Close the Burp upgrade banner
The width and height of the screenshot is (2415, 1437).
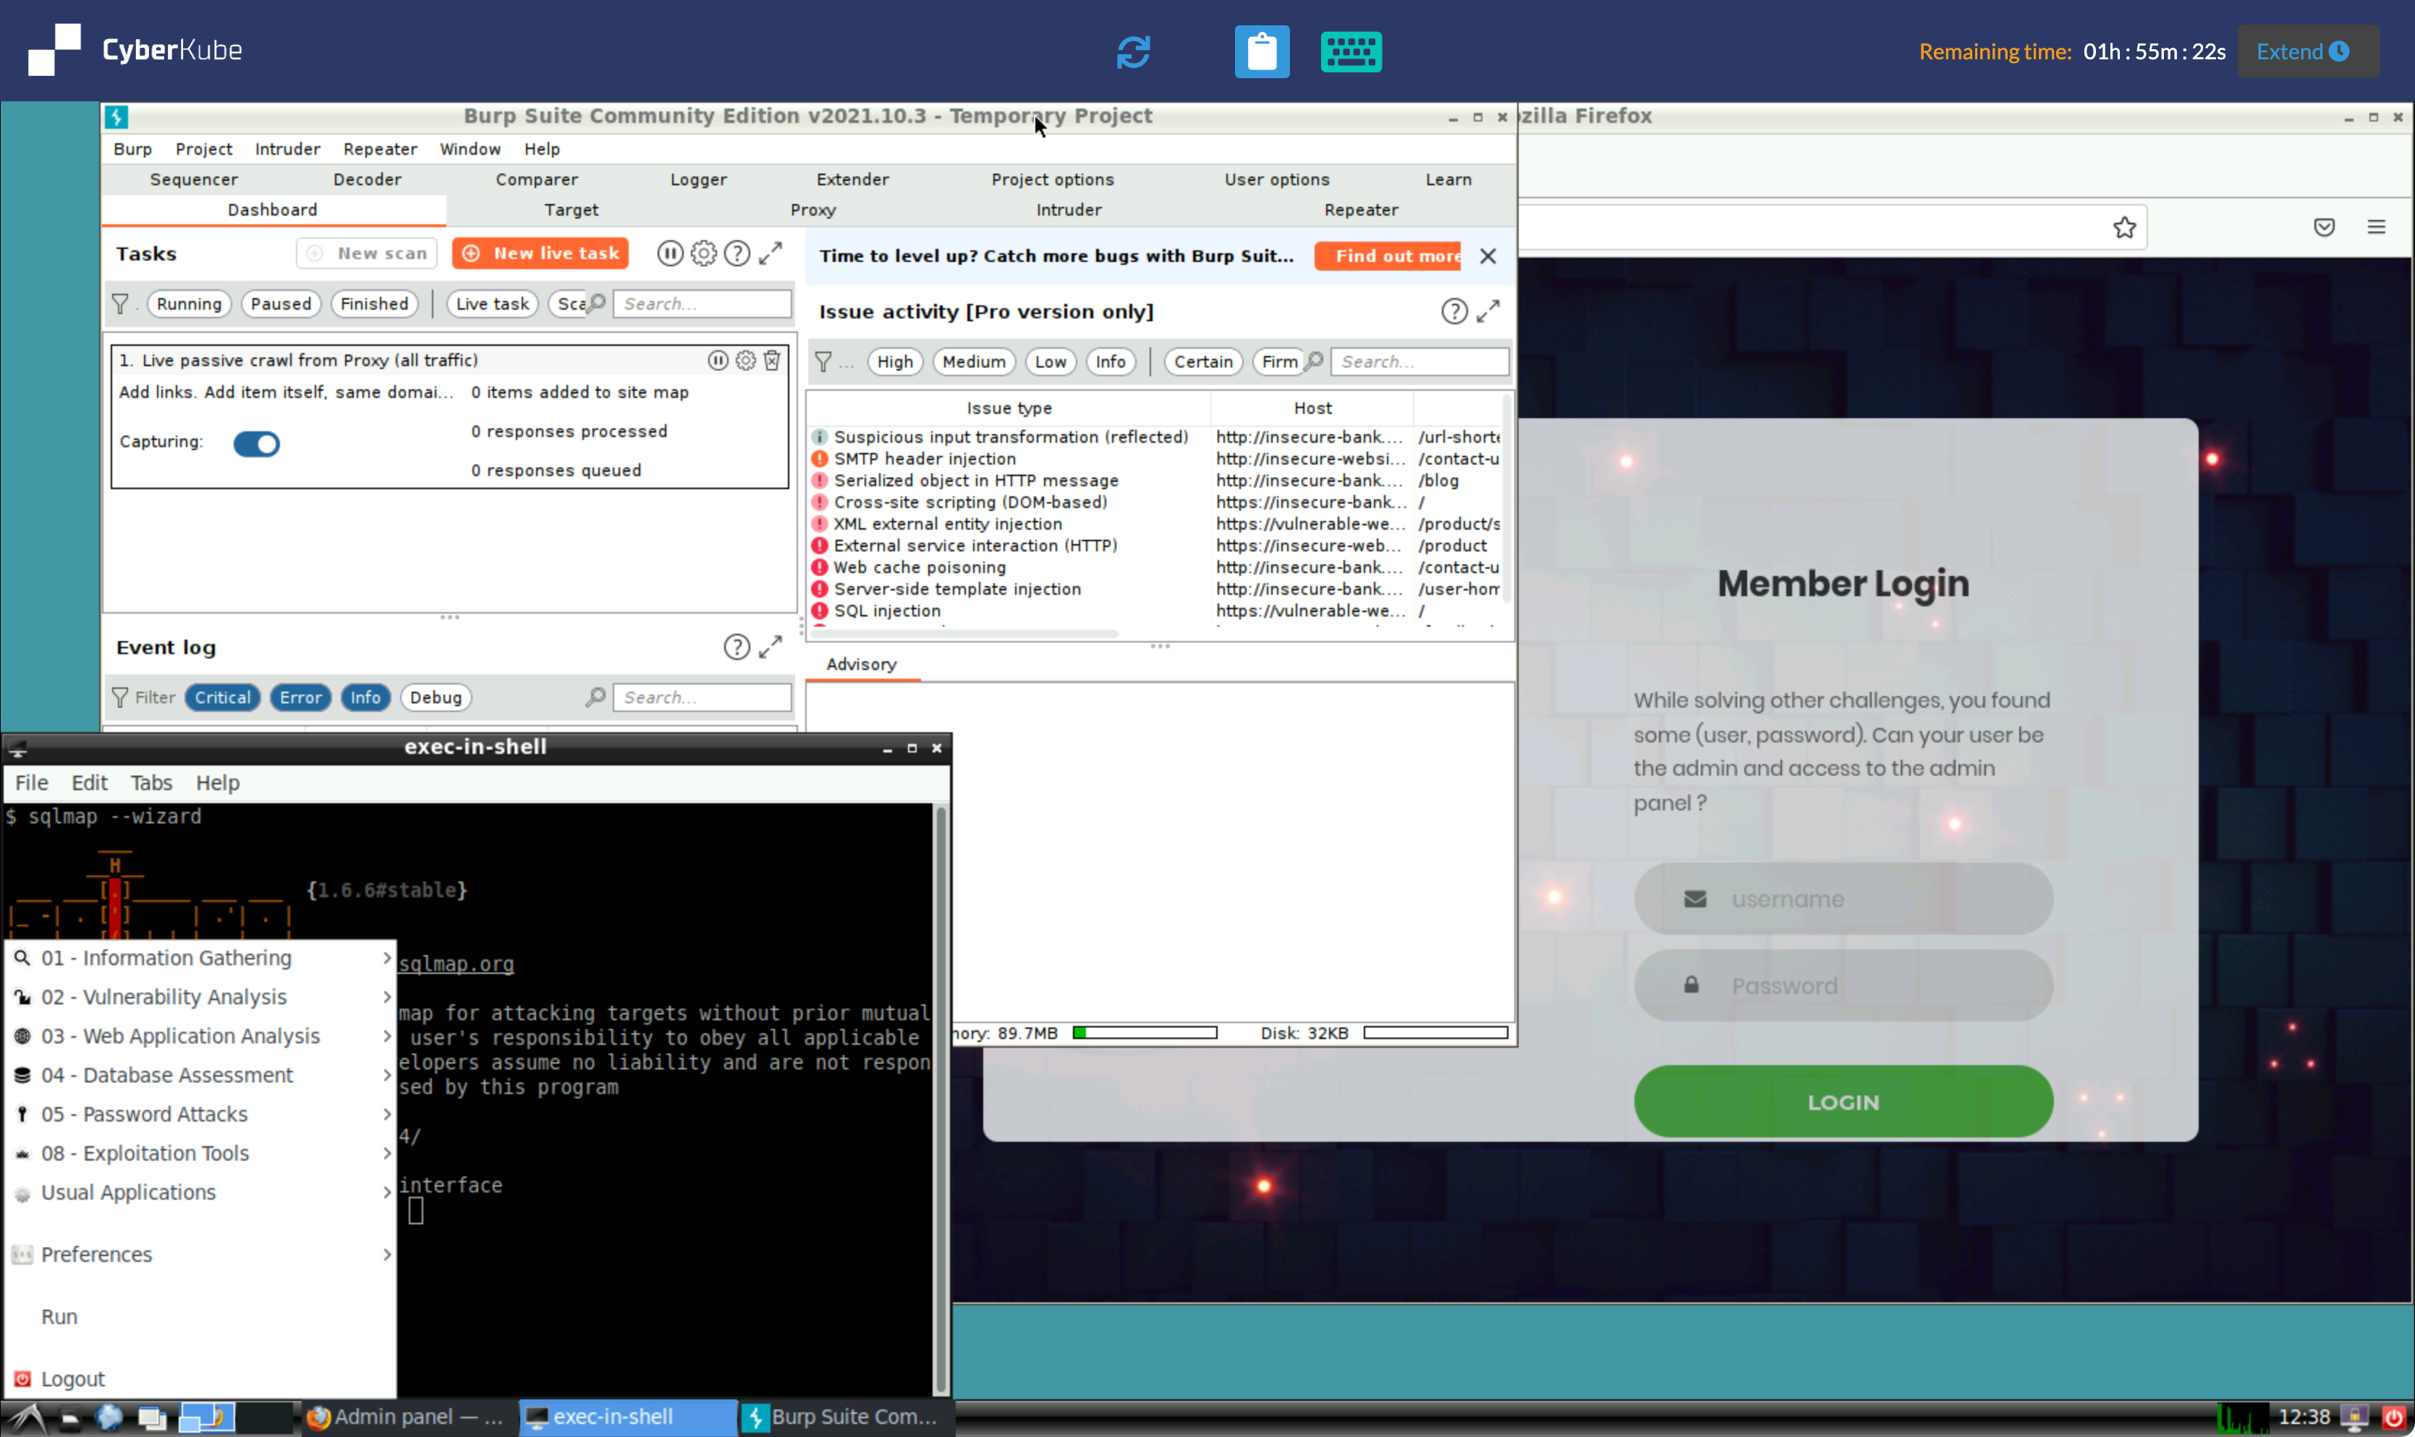[1487, 255]
